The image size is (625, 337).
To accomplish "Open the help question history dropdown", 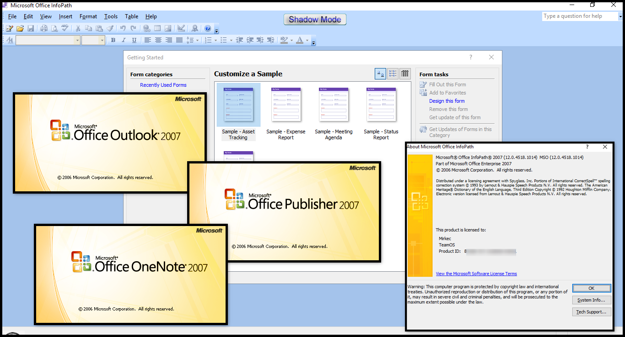I will [620, 16].
